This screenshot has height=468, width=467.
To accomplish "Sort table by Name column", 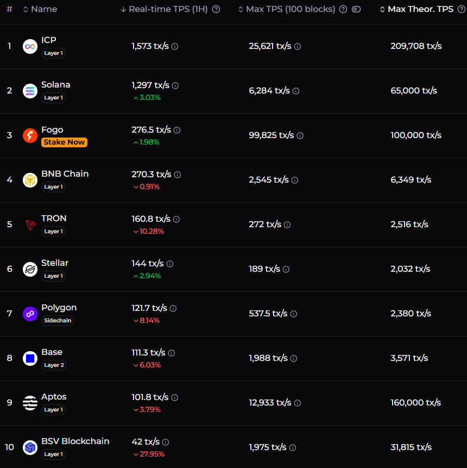I will click(40, 9).
